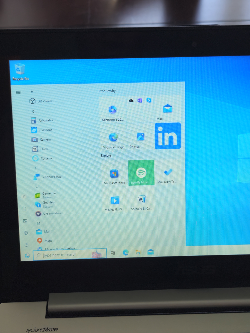Click the Microsoft 365 tile
Viewport: 250px width, 333px height.
coord(113,110)
